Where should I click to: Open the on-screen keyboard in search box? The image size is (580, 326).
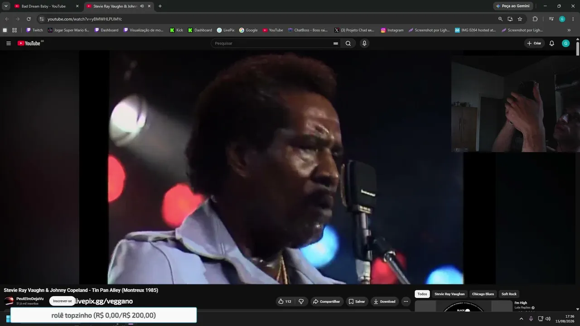336,43
